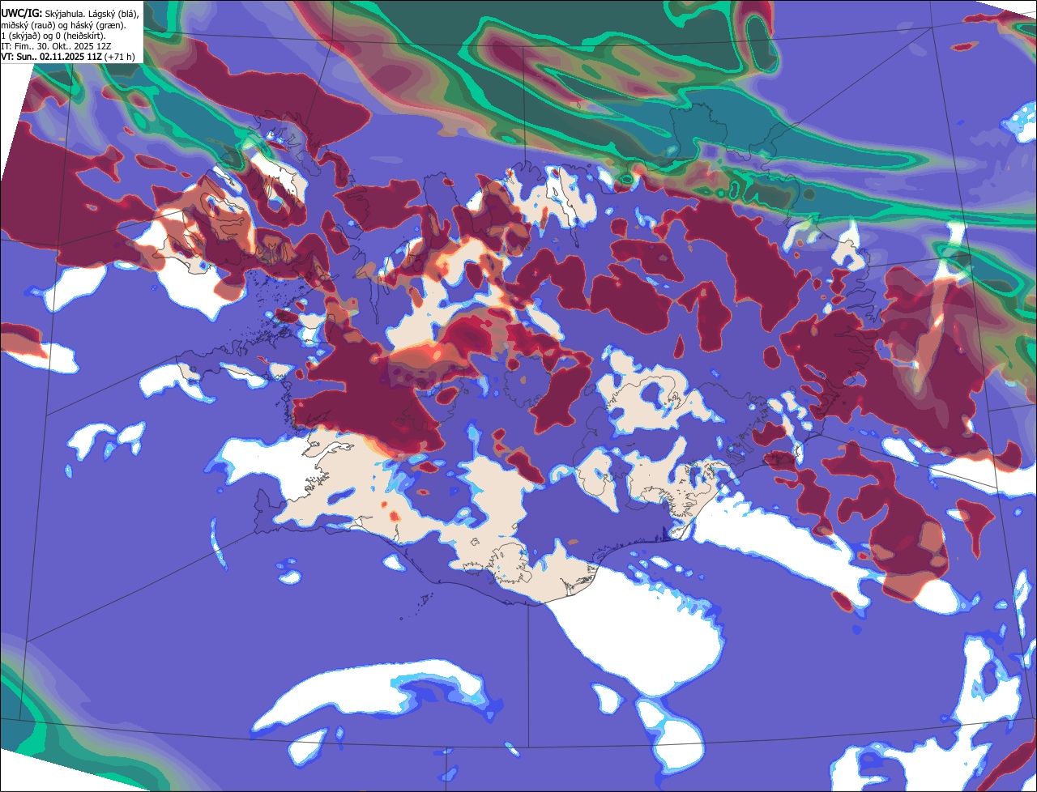Click the bold "VT: Sun.. 02.11.2025 11Z" text

51,57
